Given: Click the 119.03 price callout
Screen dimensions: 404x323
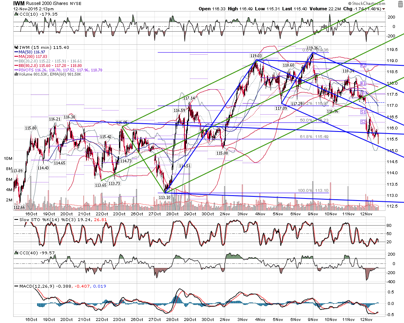Looking at the screenshot, I should 256,56.
